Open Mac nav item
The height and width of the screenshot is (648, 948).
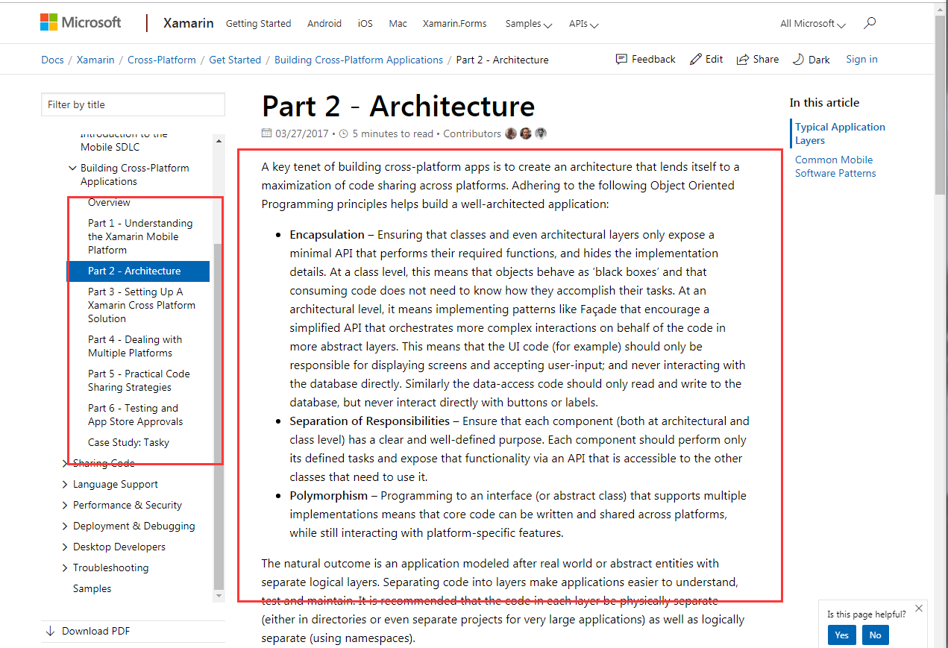coord(398,23)
